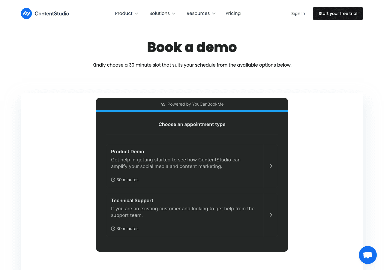
Task: Click the Product Demo description text
Action: [x=176, y=163]
